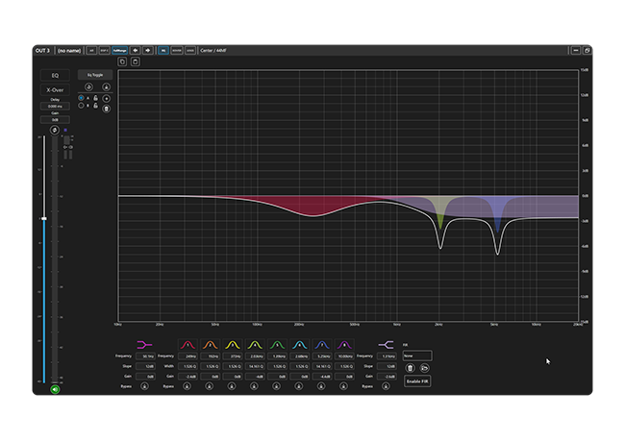
Task: Bypass EQ band 1
Action: pyautogui.click(x=187, y=386)
